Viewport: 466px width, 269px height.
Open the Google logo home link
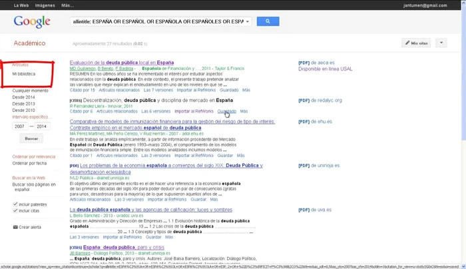[x=32, y=22]
